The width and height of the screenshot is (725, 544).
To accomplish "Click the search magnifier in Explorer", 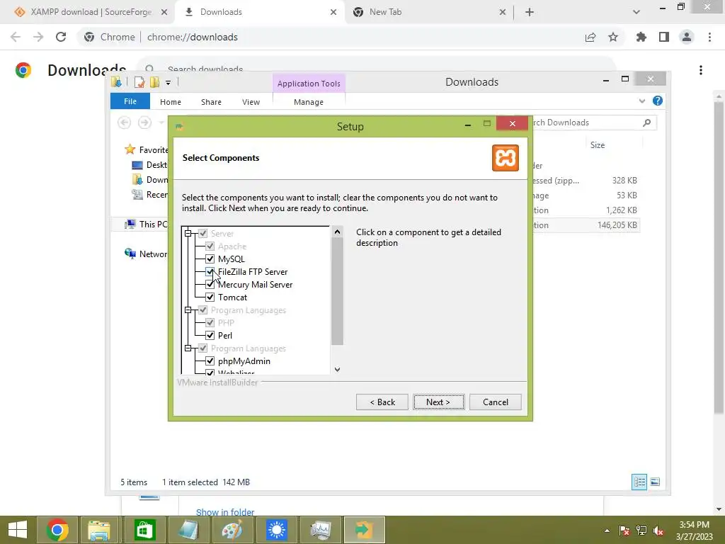I will pyautogui.click(x=647, y=123).
